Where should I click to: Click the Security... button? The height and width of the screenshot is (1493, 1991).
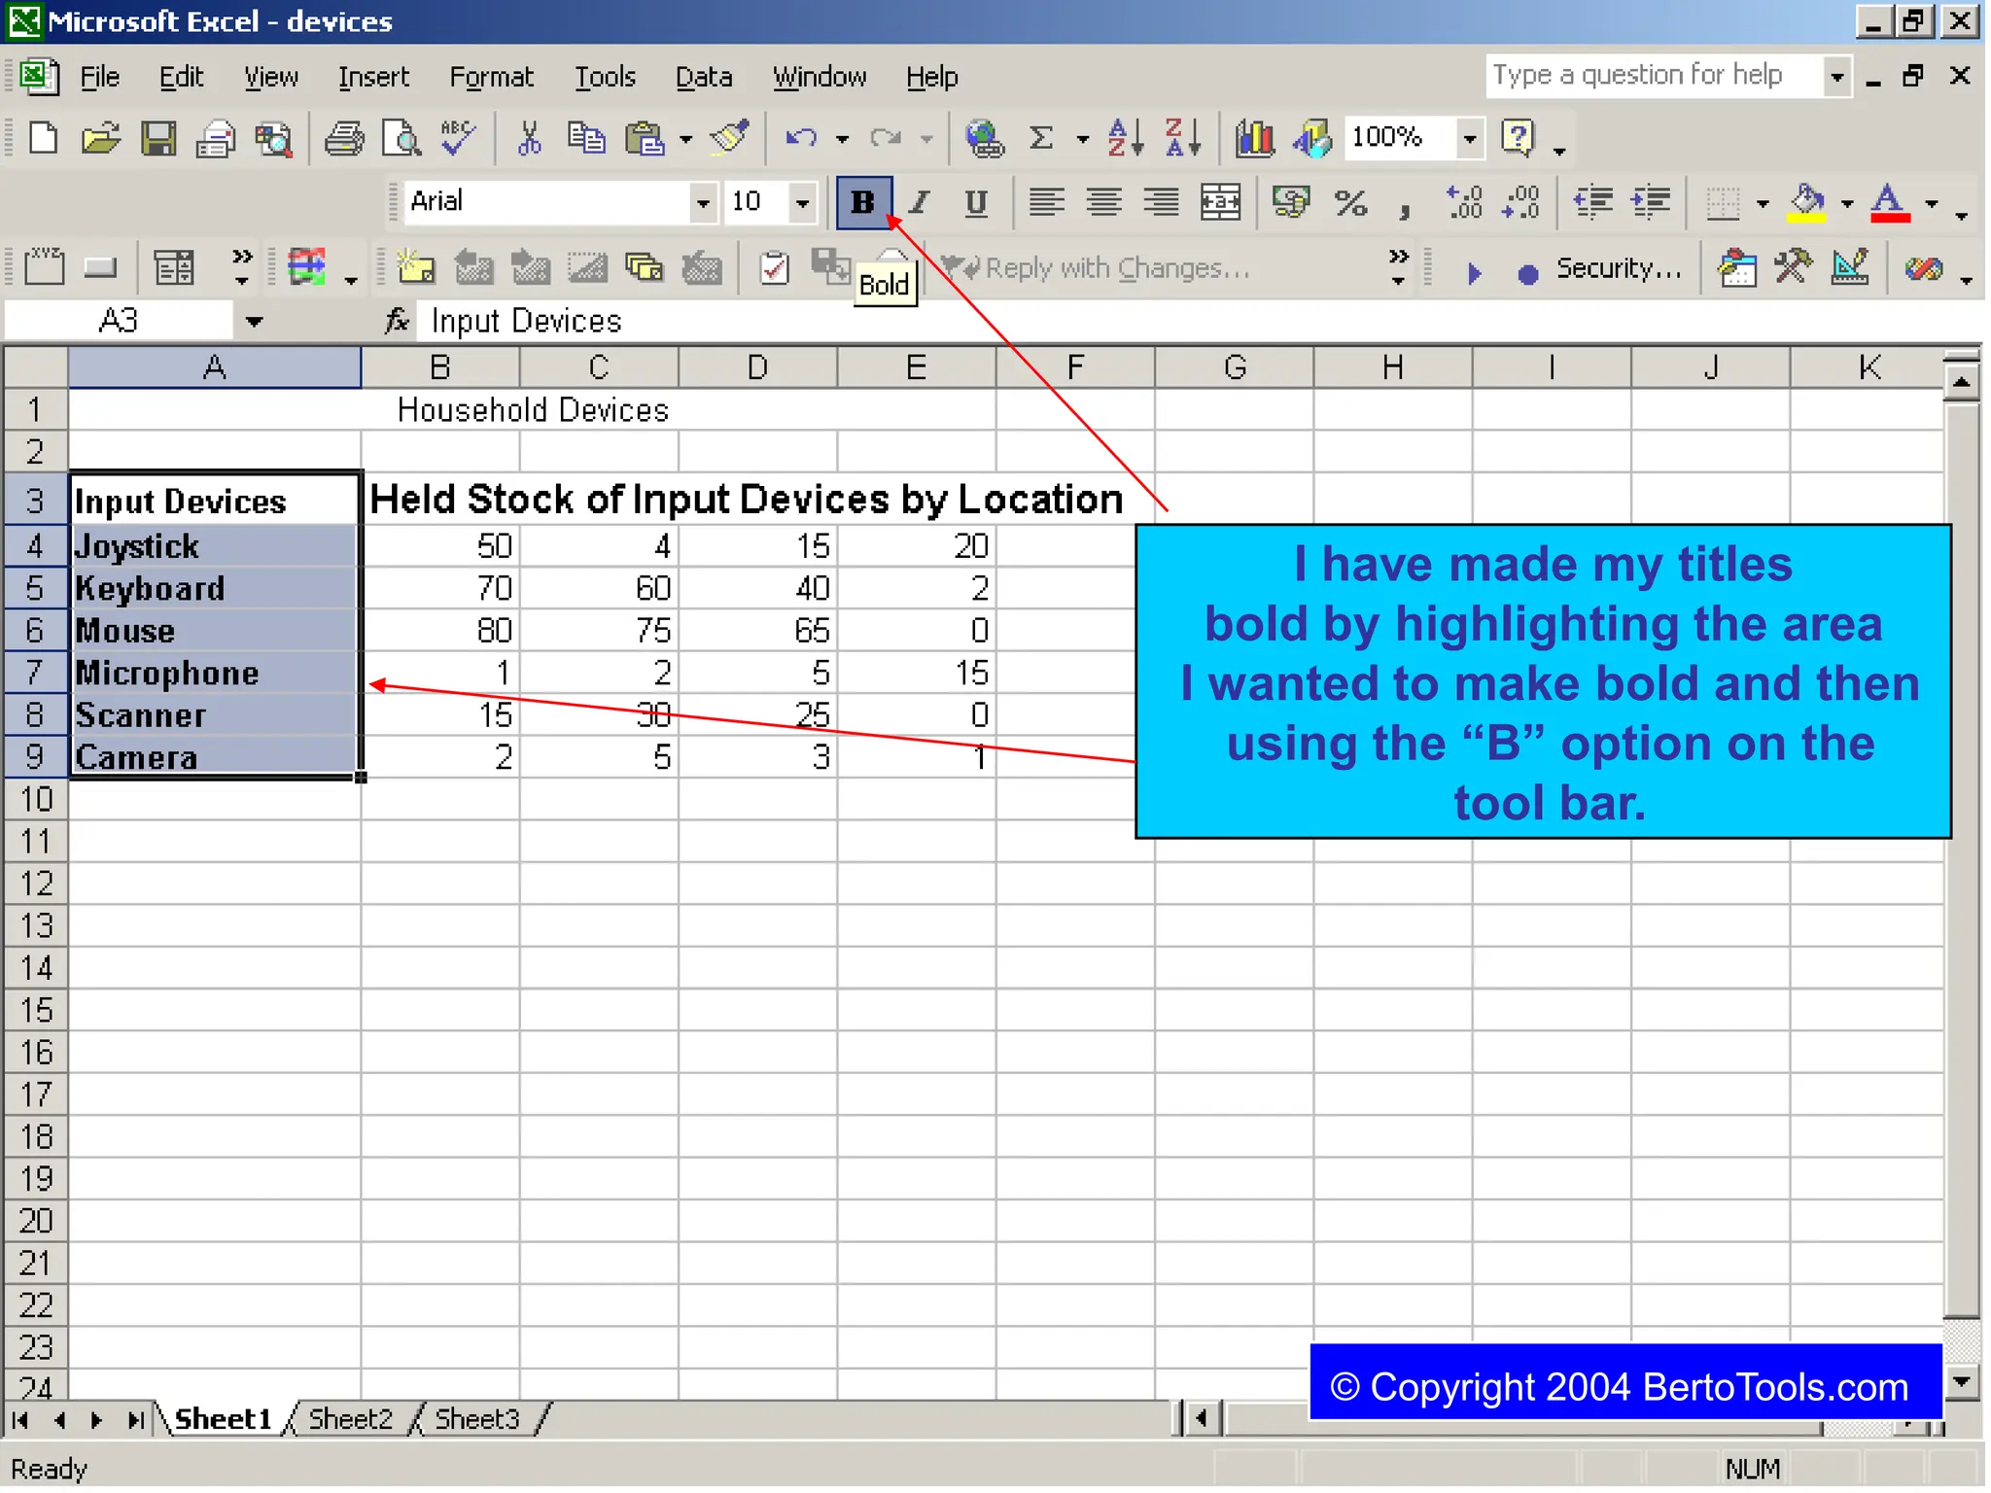[1619, 268]
